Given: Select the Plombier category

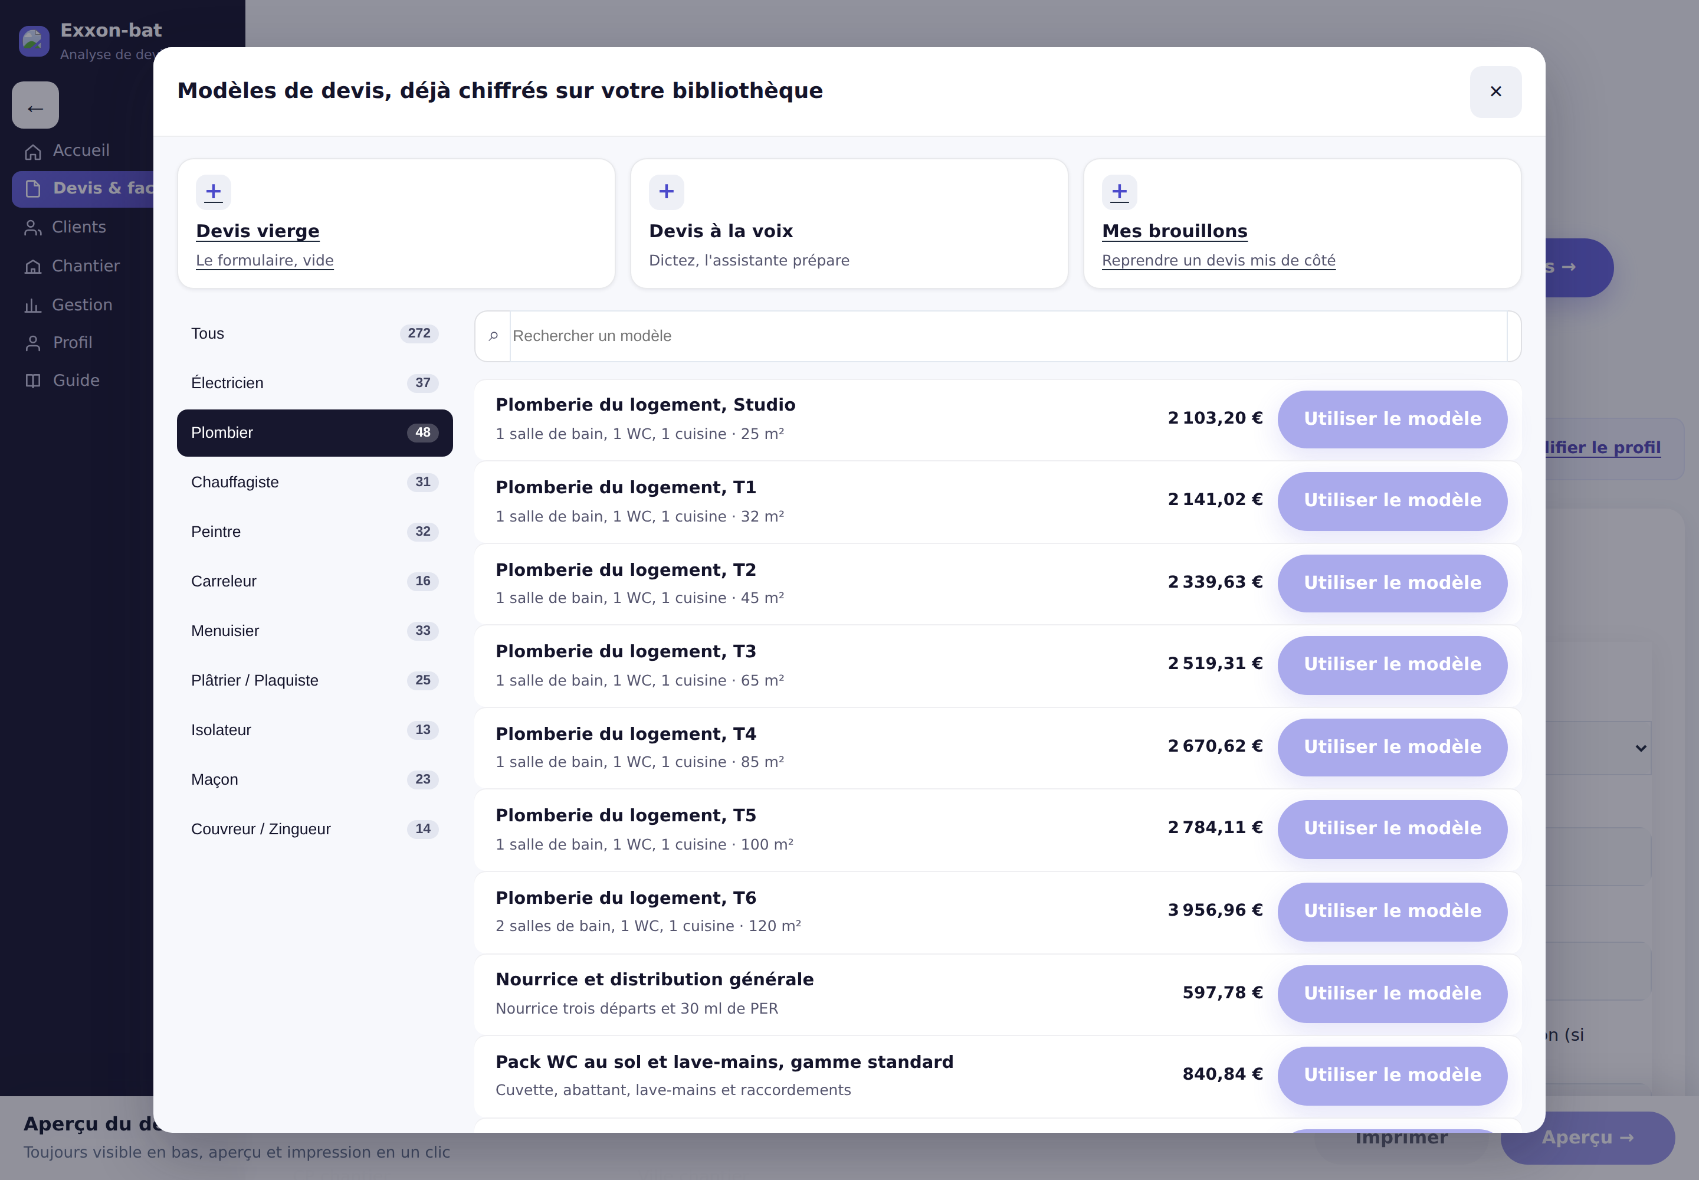Looking at the screenshot, I should [x=314, y=432].
